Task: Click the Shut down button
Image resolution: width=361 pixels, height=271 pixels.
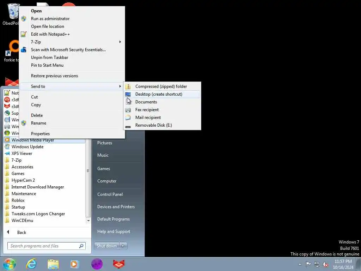Action: point(106,246)
